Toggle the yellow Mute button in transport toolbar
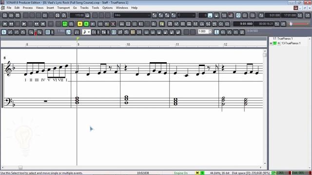The width and height of the screenshot is (312, 175). (80, 24)
